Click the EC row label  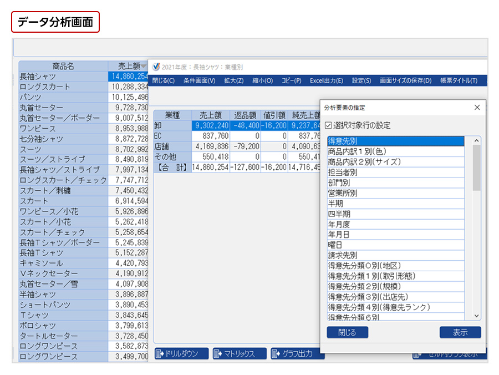[172, 136]
